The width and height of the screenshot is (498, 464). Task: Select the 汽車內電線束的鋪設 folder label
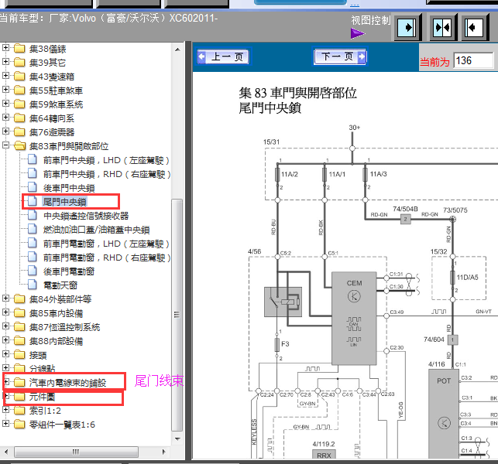(x=67, y=383)
